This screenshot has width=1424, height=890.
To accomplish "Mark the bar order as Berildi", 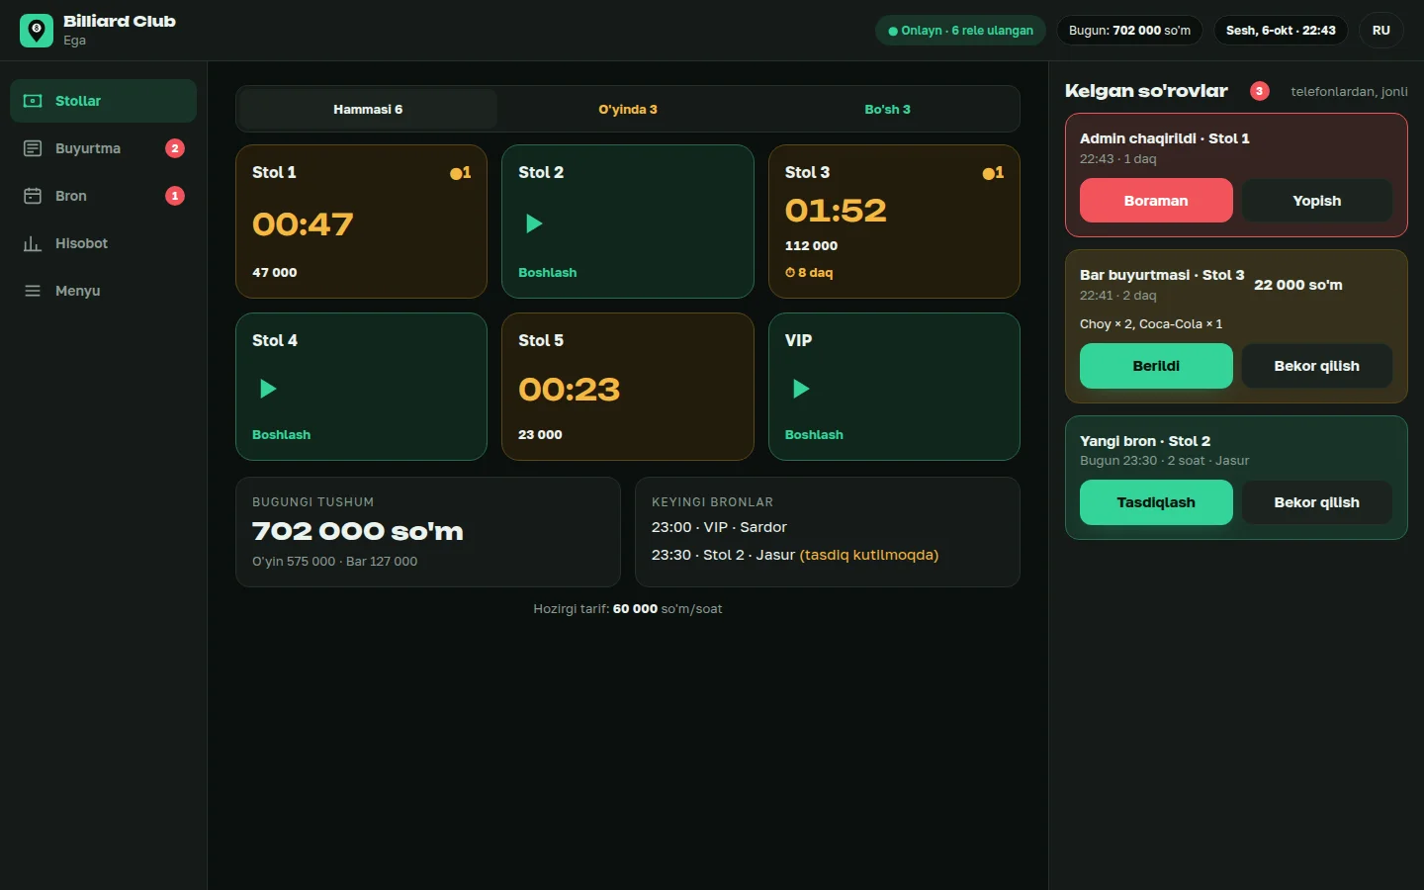I will coord(1156,366).
